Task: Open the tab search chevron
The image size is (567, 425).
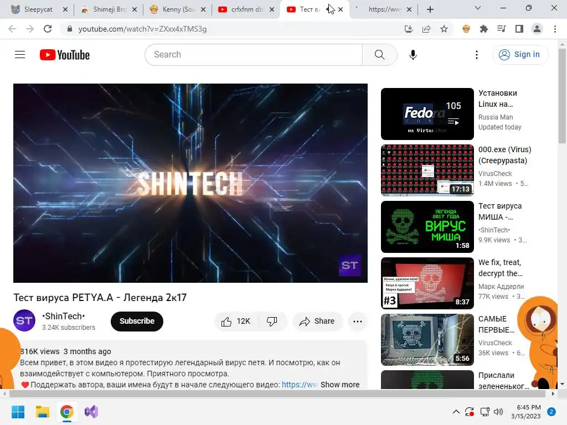Action: click(478, 8)
